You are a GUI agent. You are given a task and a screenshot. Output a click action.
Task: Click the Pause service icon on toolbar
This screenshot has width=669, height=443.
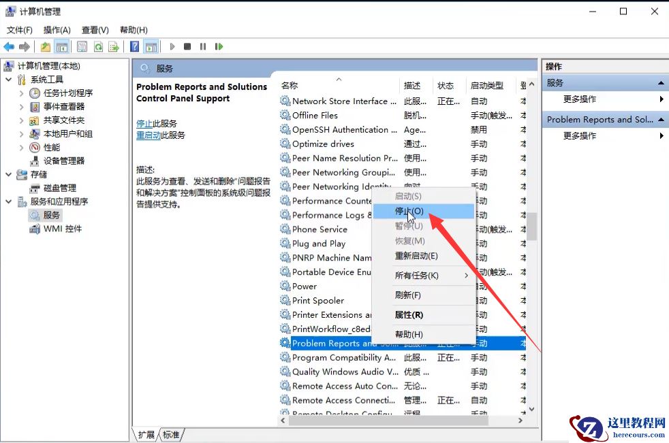202,46
